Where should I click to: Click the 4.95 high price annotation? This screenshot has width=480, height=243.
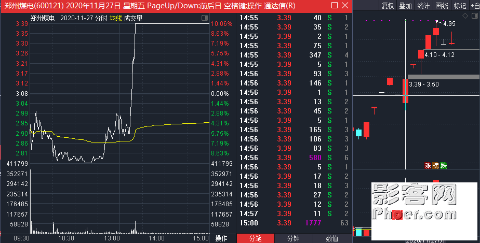click(449, 24)
